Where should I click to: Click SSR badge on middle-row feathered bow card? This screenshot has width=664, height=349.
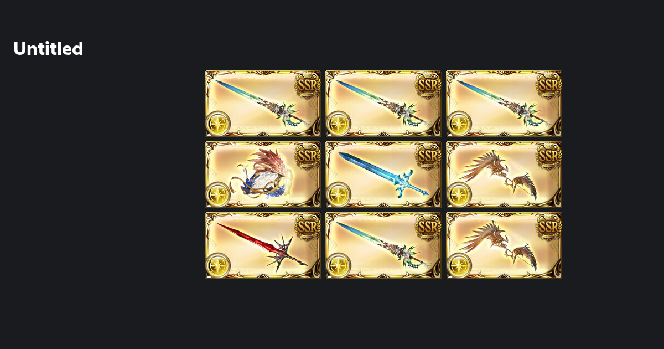tap(549, 155)
